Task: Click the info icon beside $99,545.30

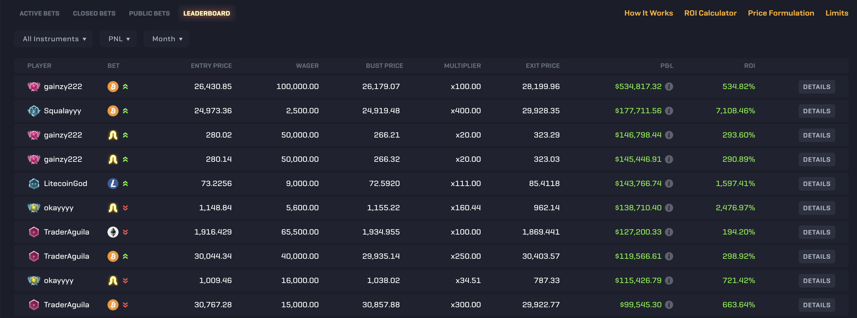Action: tap(669, 305)
